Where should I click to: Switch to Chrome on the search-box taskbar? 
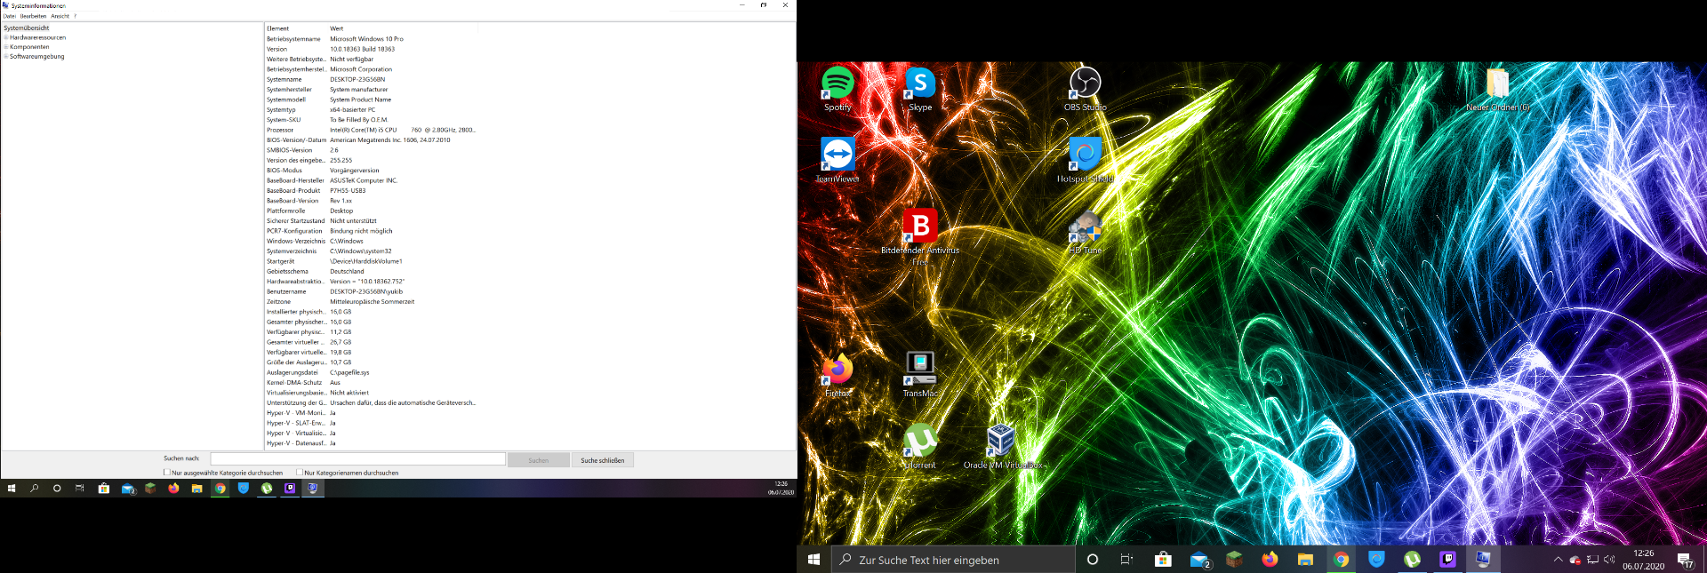[x=1341, y=560]
